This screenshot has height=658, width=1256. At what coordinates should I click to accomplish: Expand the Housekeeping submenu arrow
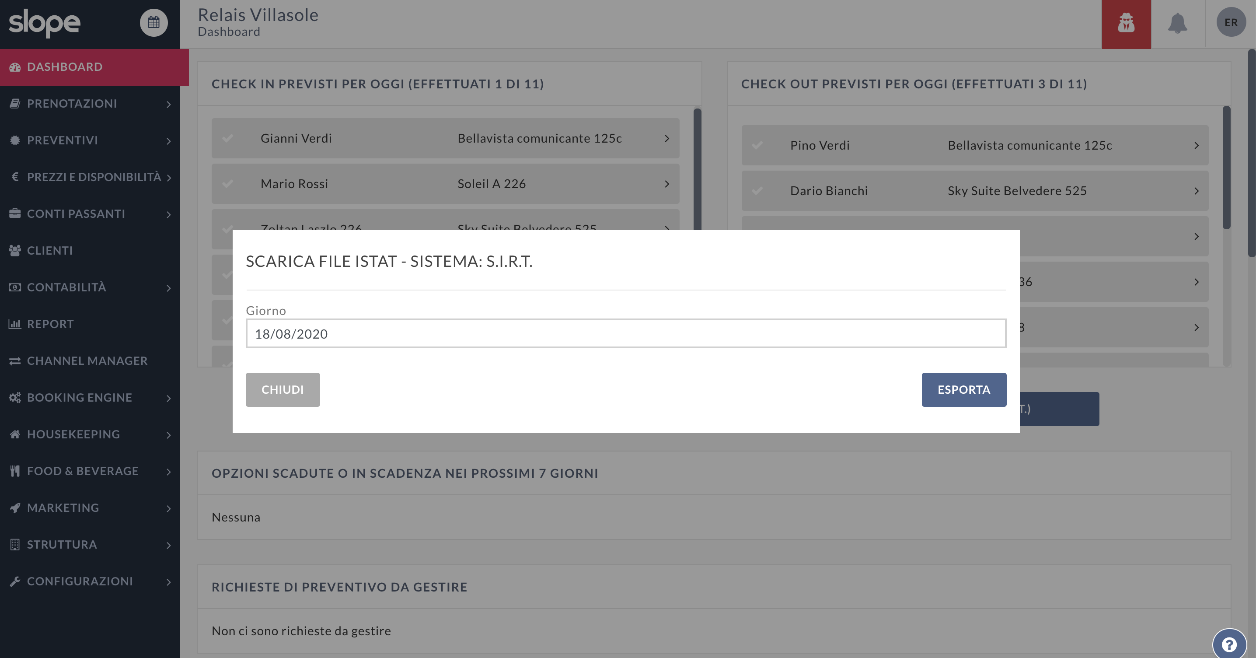pyautogui.click(x=168, y=434)
